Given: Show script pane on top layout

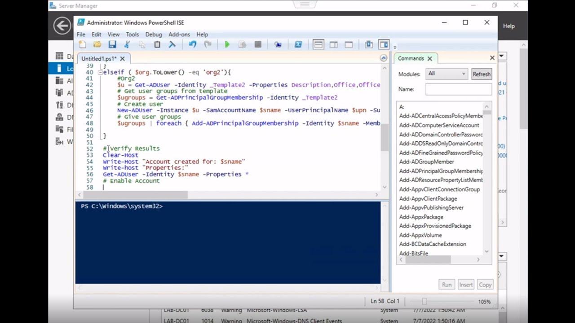Looking at the screenshot, I should 318,44.
